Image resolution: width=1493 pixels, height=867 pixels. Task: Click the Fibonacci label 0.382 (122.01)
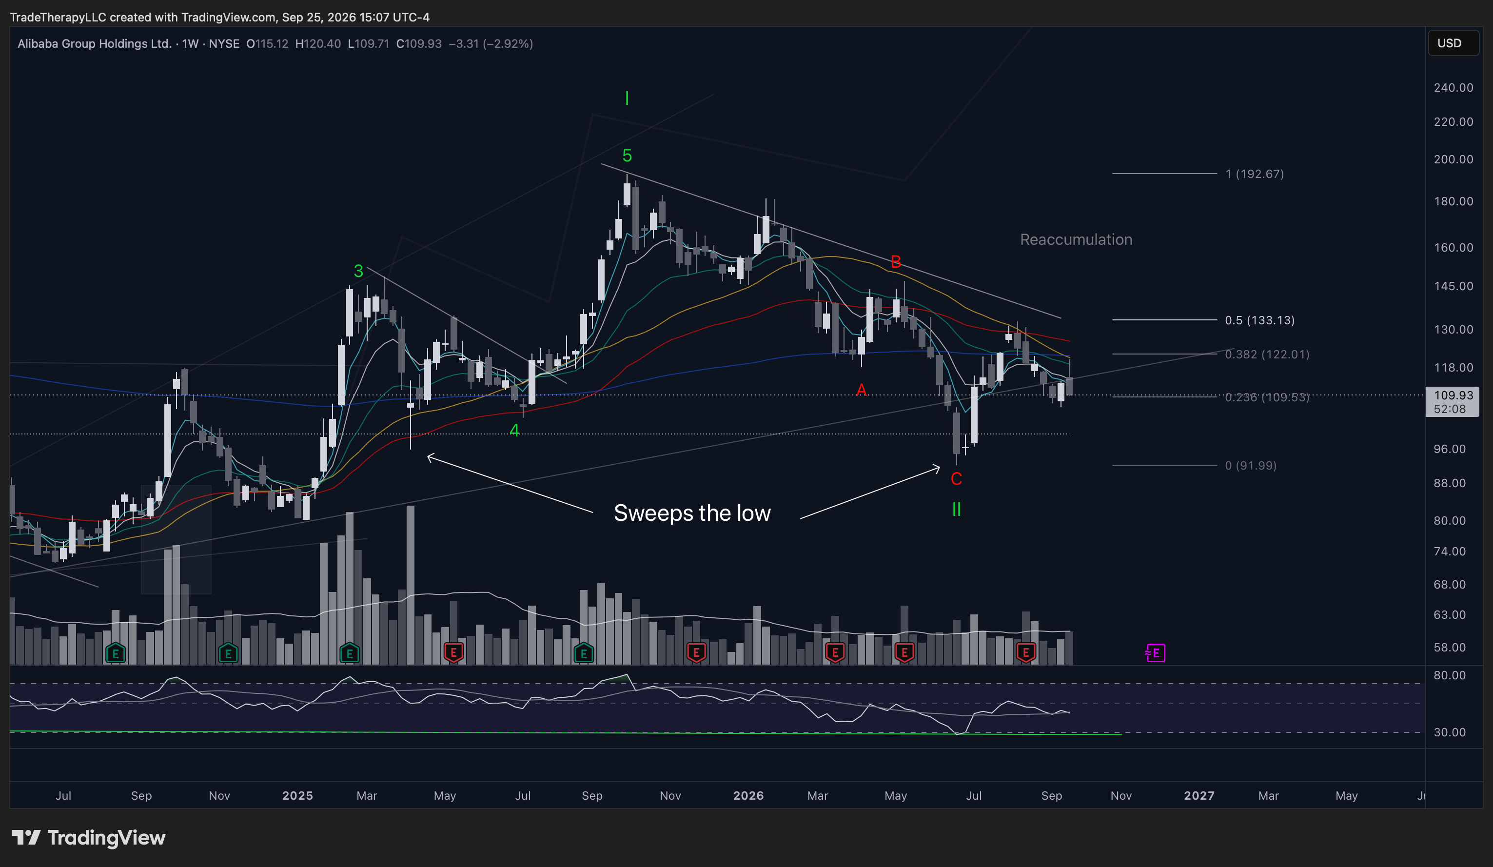[x=1267, y=355]
